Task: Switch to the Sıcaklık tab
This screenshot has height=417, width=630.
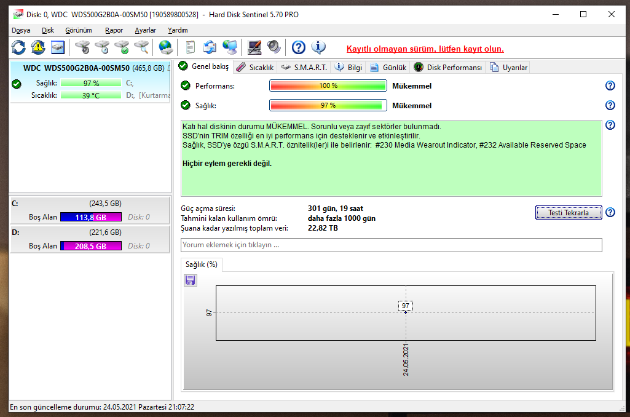Action: click(x=255, y=68)
